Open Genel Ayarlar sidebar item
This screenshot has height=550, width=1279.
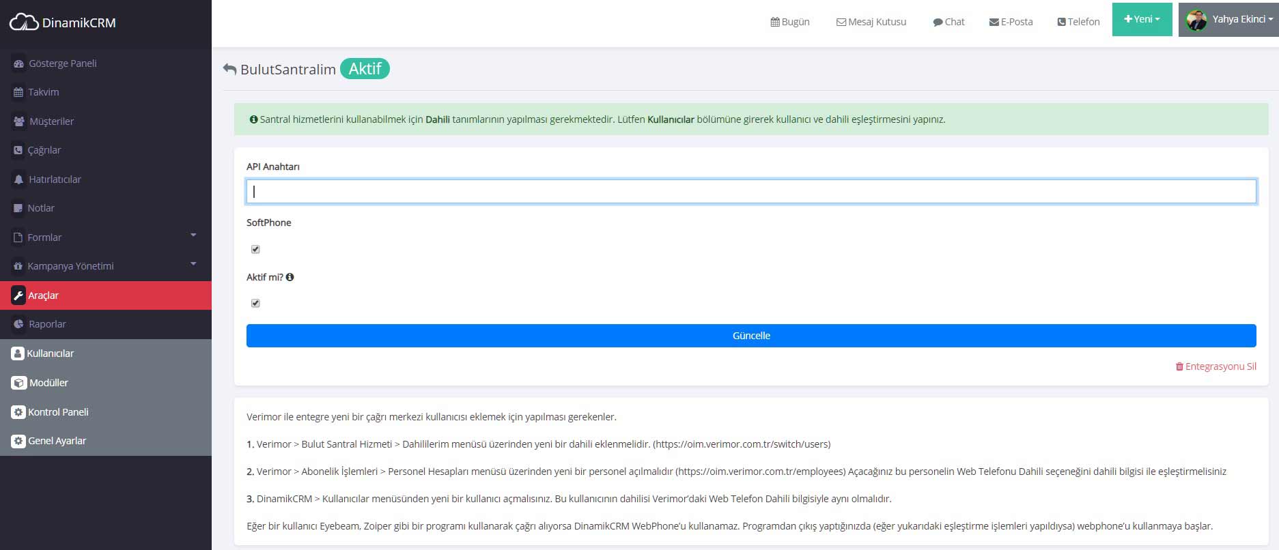(x=106, y=441)
